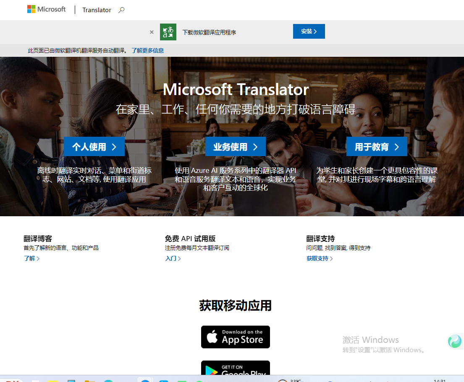
Task: Select the 用于教育 button
Action: [377, 146]
